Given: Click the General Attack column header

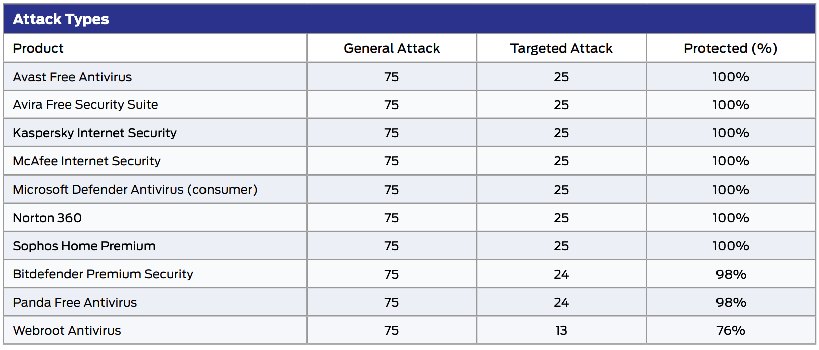Looking at the screenshot, I should coord(391,48).
